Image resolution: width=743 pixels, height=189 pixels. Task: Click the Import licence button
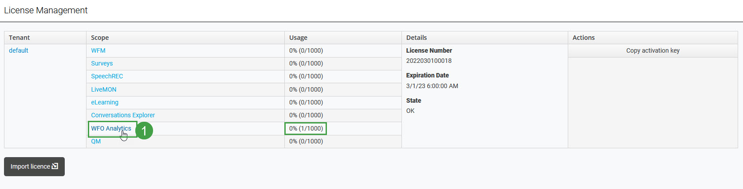pyautogui.click(x=34, y=166)
